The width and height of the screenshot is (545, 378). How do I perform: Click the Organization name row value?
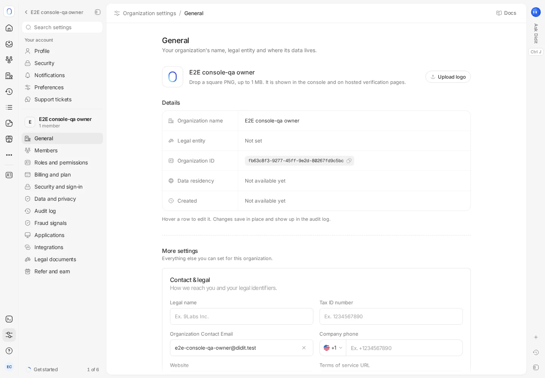click(272, 121)
